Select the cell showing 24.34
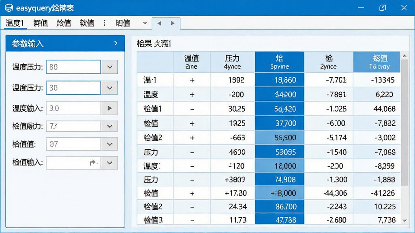Screen dimensions: 415x233 coord(232,207)
